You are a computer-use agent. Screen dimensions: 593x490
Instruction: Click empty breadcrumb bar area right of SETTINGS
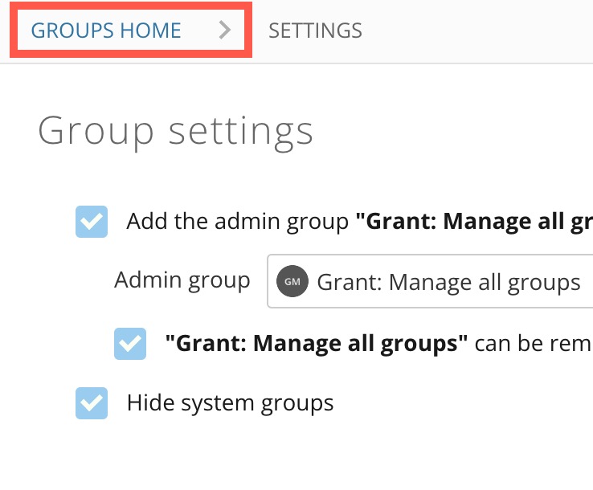click(x=482, y=31)
